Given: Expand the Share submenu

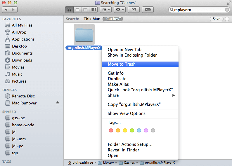Looking at the screenshot, I should click(x=140, y=95).
